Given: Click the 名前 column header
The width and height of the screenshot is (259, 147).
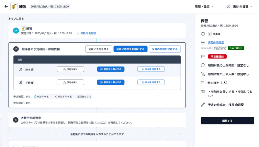Looking at the screenshot, I should tap(20, 60).
